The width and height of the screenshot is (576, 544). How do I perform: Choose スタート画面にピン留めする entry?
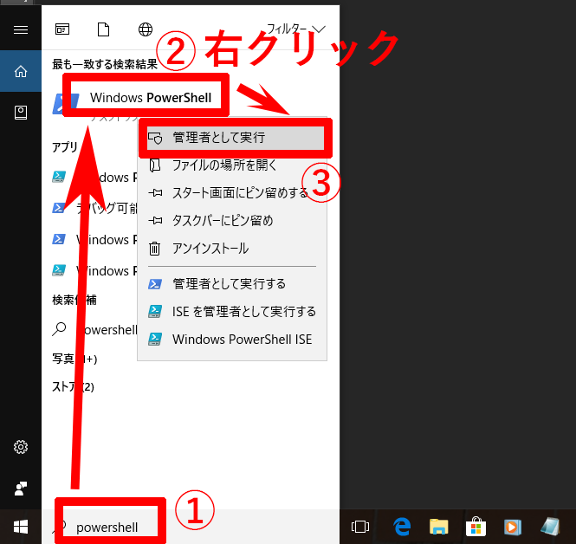(232, 193)
